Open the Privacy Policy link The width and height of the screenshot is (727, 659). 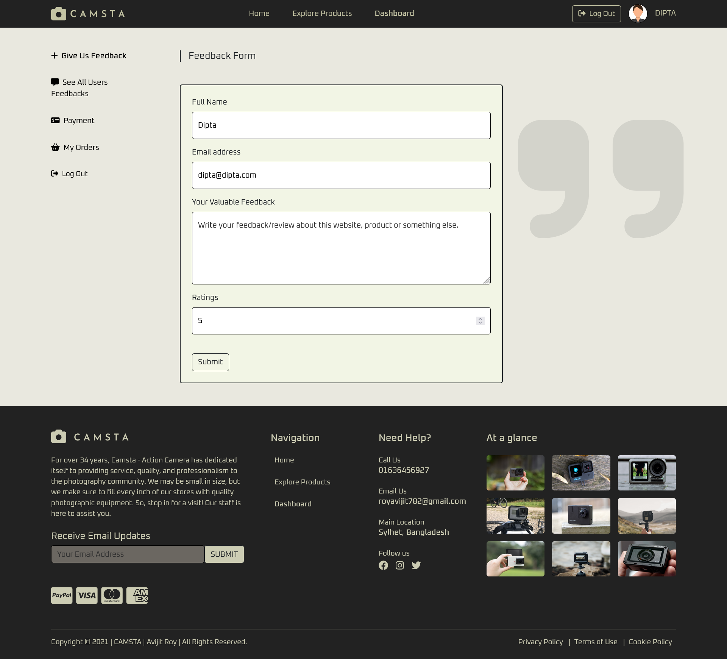point(540,642)
